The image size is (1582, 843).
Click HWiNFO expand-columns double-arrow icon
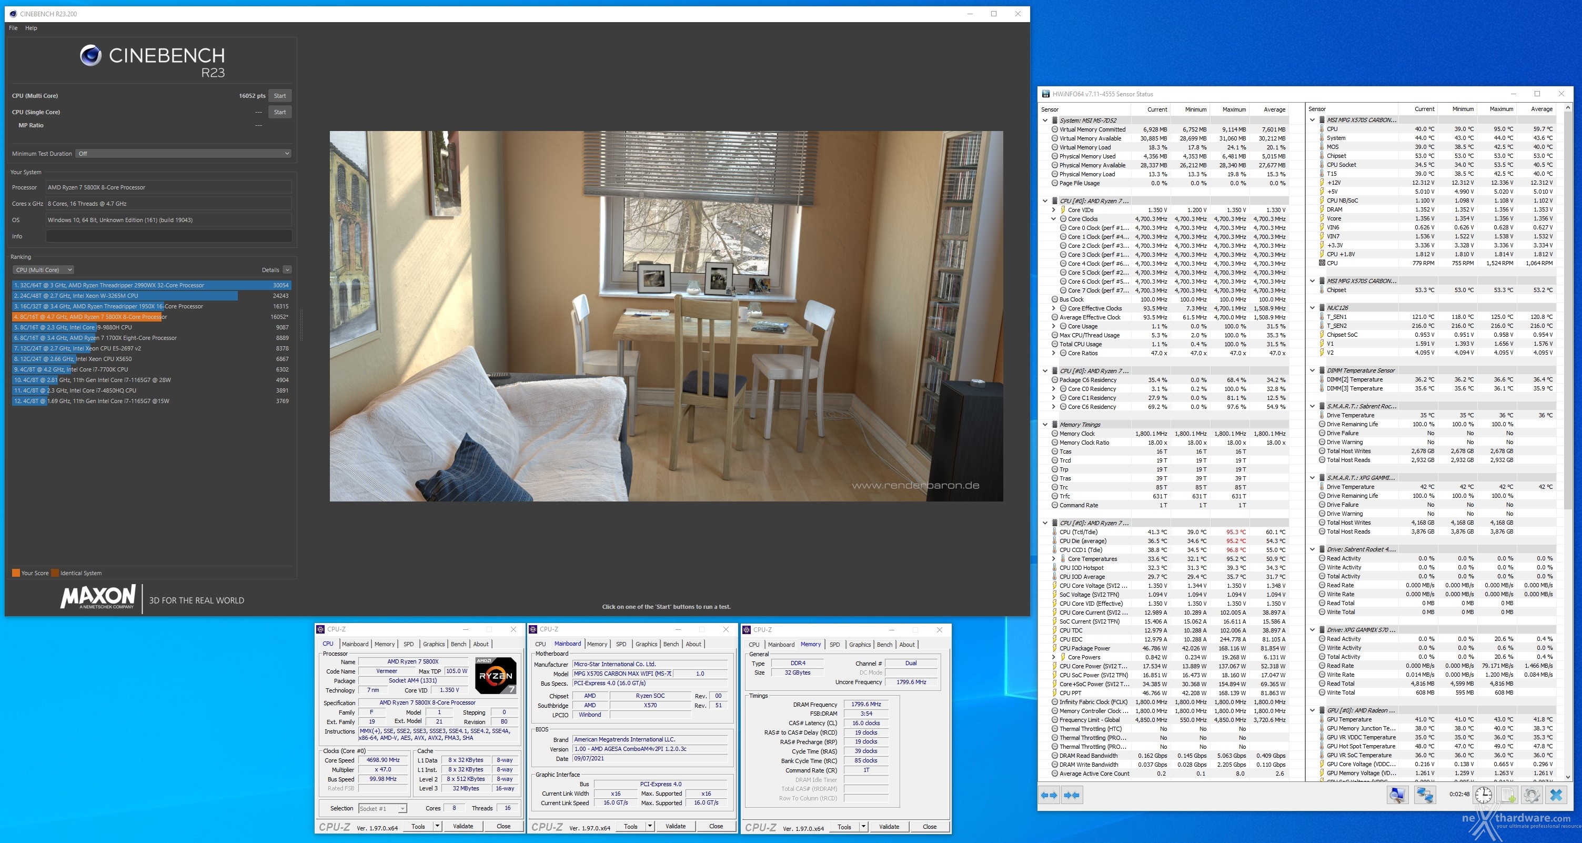pyautogui.click(x=1050, y=795)
